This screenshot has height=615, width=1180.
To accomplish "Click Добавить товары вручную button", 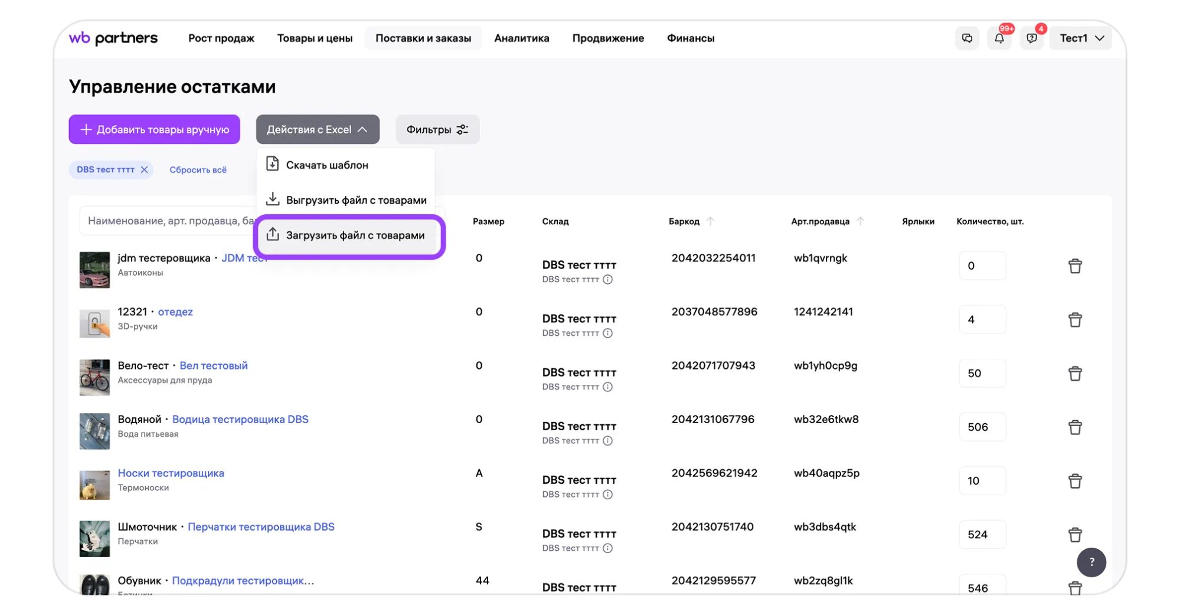I will [154, 129].
